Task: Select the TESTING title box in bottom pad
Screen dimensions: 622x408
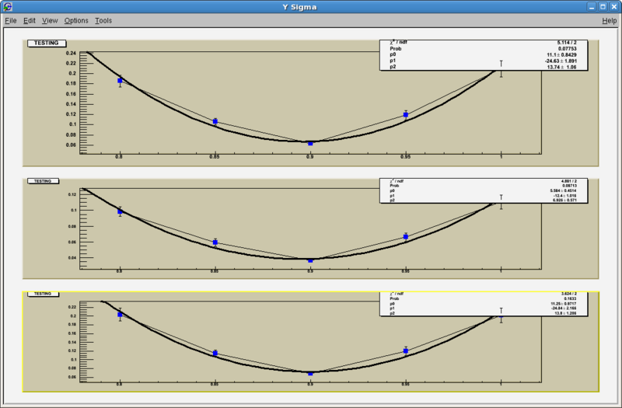Action: (43, 294)
